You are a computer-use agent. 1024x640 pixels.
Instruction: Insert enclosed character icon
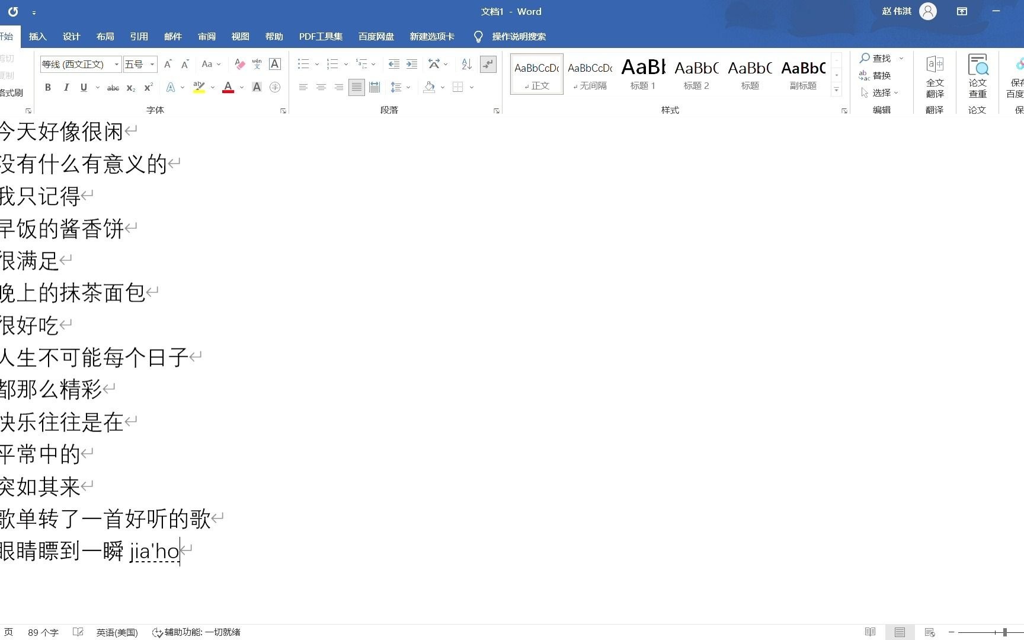pyautogui.click(x=275, y=88)
